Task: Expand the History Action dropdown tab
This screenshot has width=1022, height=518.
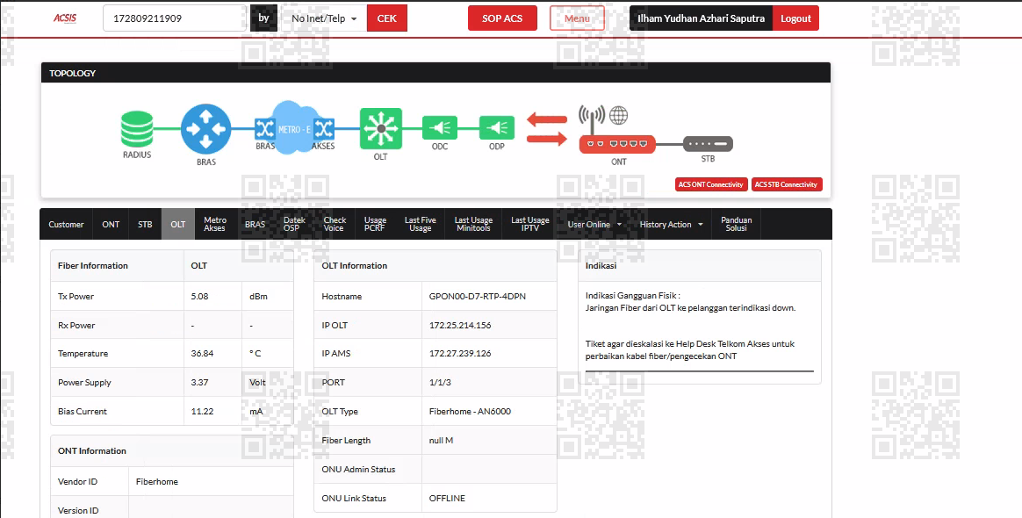Action: [x=672, y=224]
